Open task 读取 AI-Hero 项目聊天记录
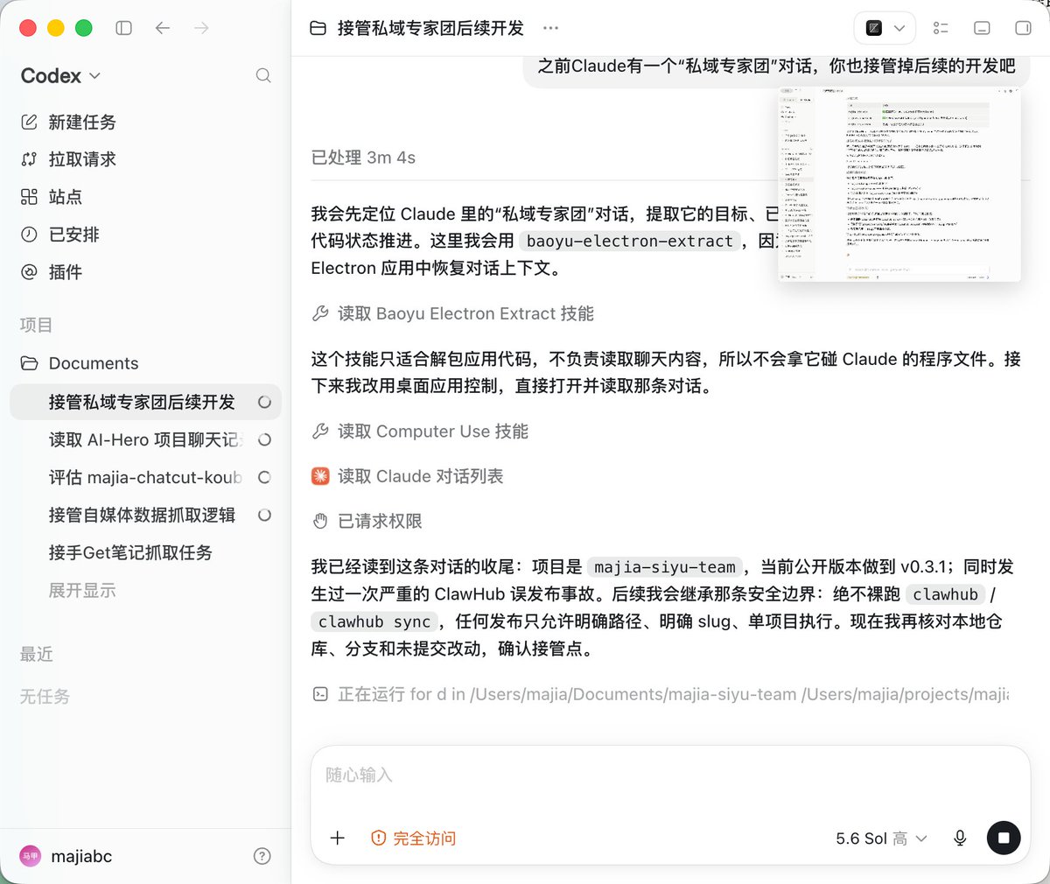1050x884 pixels. 145,439
